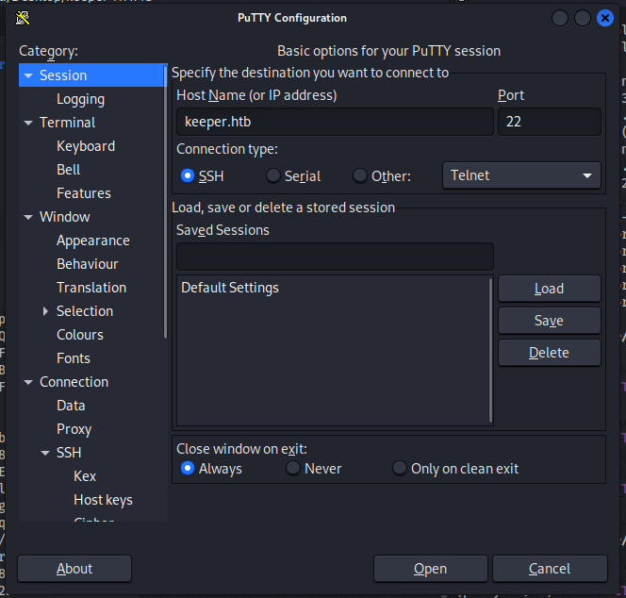The height and width of the screenshot is (598, 626).
Task: Select the Serial connection type radio
Action: [x=273, y=175]
